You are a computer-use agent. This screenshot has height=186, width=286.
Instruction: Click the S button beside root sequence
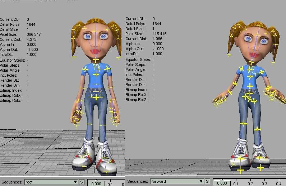coord(82,182)
